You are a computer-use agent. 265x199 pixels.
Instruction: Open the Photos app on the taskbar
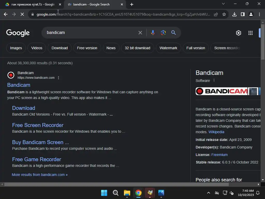click(x=161, y=193)
